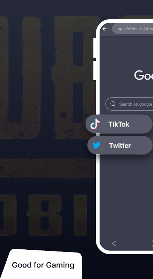Open the Twitter shortcut label

(120, 145)
